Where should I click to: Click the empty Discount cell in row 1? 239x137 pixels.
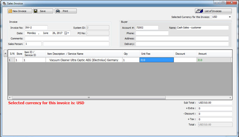(185, 60)
